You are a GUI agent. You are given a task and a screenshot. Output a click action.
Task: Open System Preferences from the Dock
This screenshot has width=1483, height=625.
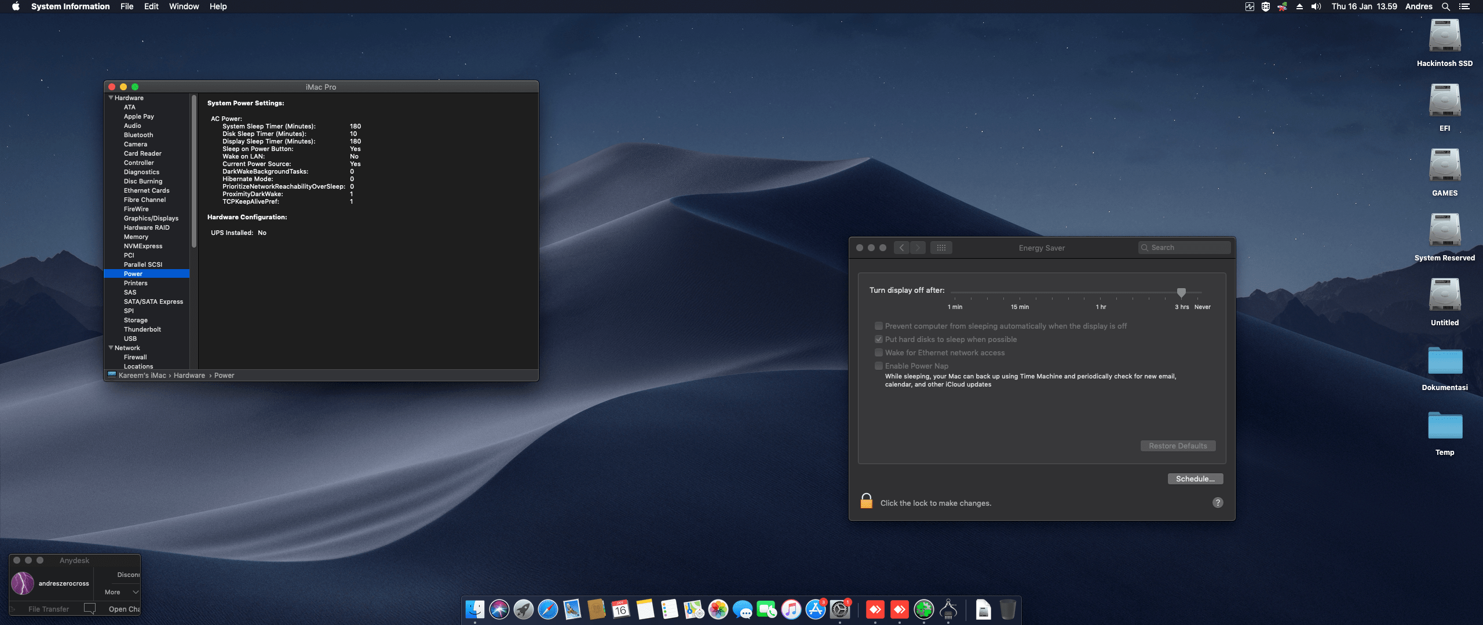pos(839,609)
